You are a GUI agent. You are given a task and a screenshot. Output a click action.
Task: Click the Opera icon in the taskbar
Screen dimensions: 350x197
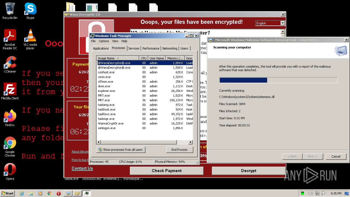point(59,193)
